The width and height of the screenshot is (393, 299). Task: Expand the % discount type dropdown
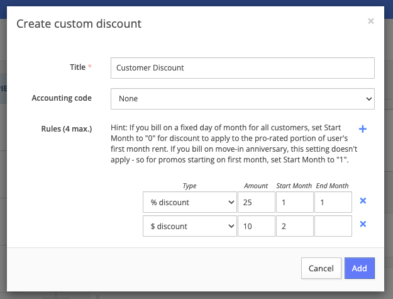[190, 202]
